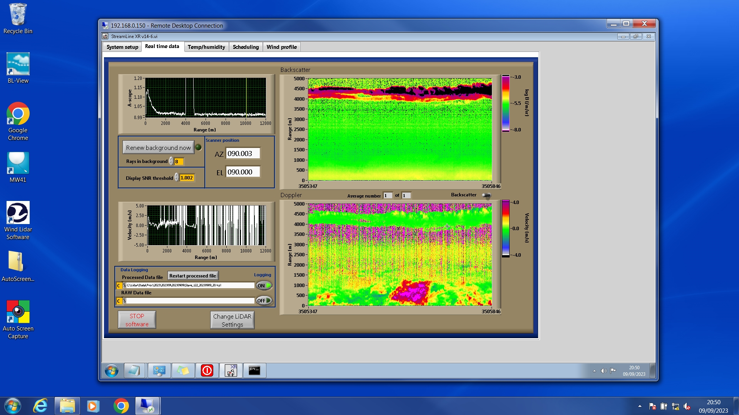
Task: Click the Change LiDAR Settings button
Action: 232,320
